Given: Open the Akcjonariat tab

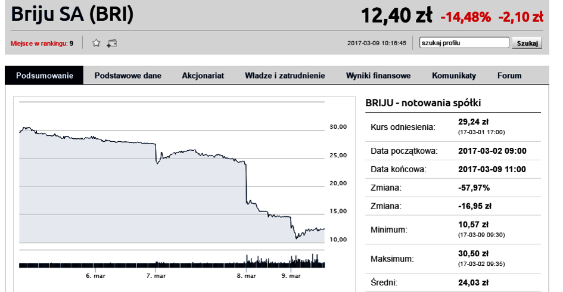Looking at the screenshot, I should pyautogui.click(x=203, y=76).
